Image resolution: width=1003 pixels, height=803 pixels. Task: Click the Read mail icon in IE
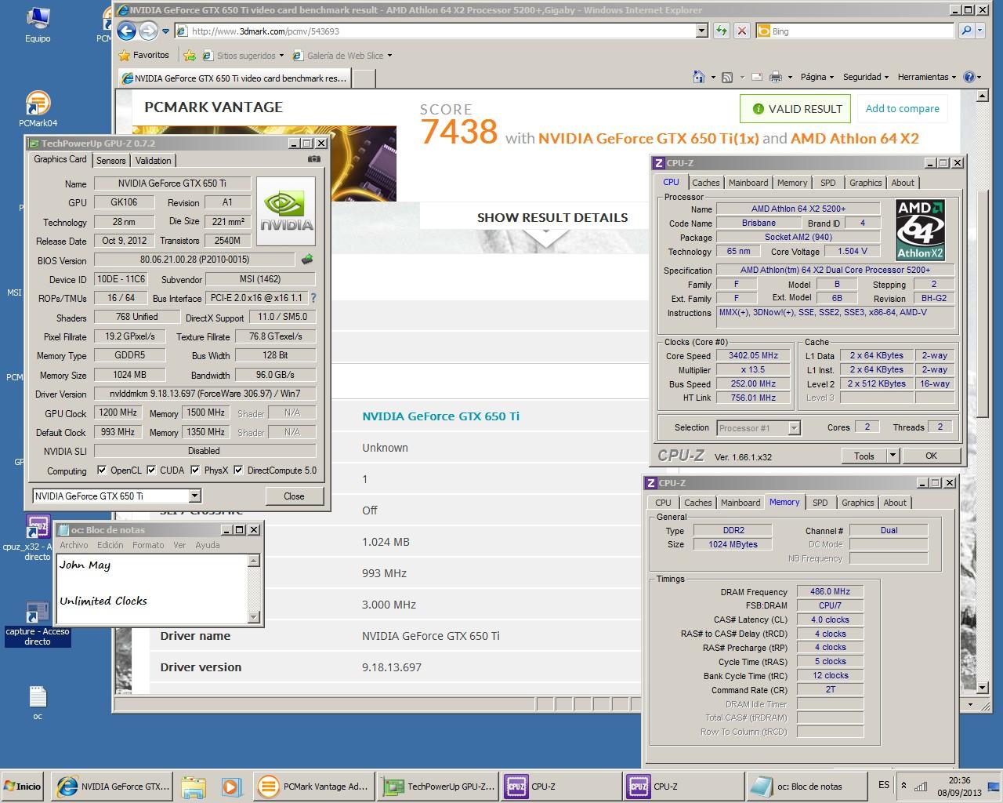pyautogui.click(x=757, y=77)
